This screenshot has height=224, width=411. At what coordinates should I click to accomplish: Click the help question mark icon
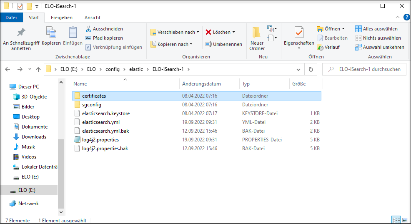coord(406,18)
